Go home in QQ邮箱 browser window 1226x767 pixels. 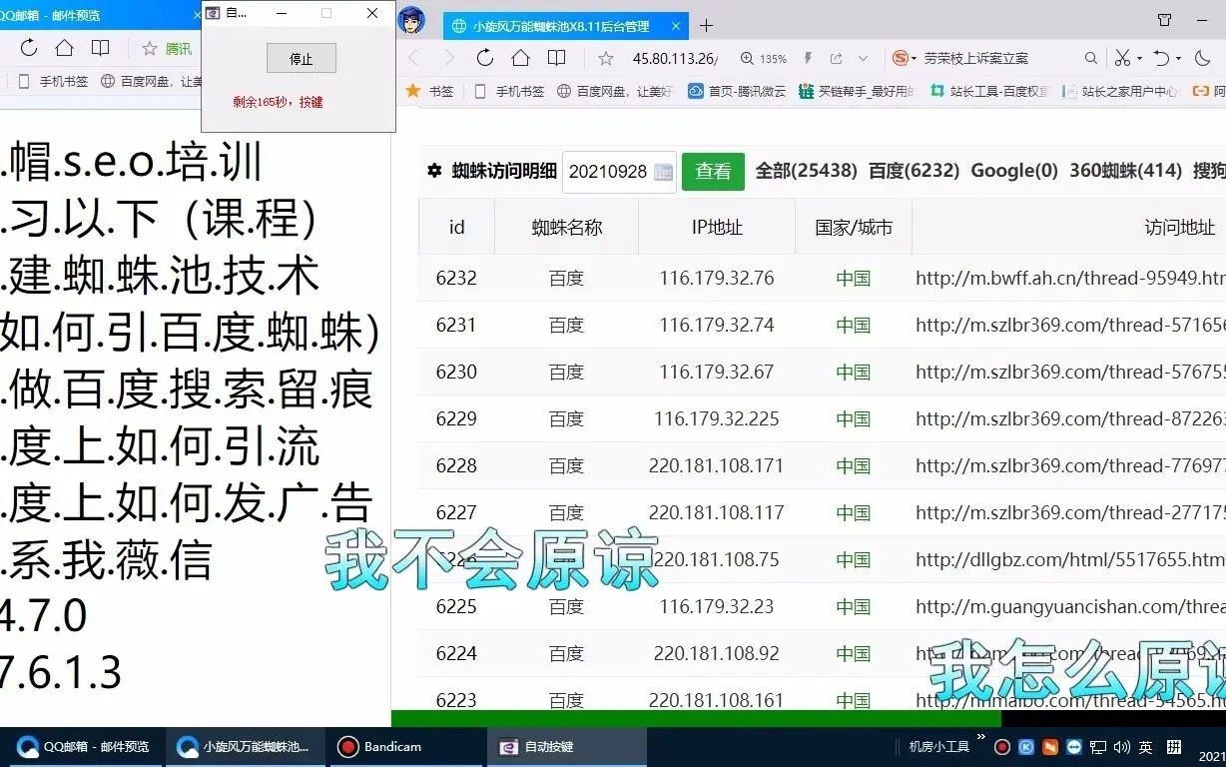coord(64,48)
